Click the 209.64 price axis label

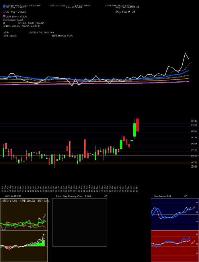(194, 131)
